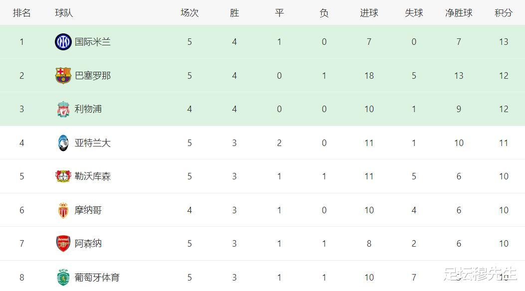Click the Bayer Leverkusen club crest
The width and height of the screenshot is (525, 291).
[63, 176]
